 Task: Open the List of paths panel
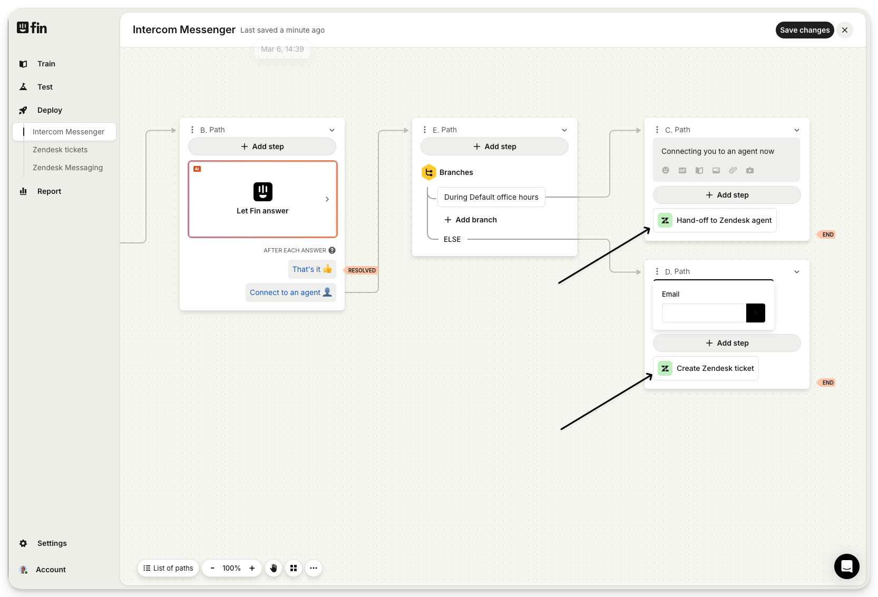click(168, 568)
